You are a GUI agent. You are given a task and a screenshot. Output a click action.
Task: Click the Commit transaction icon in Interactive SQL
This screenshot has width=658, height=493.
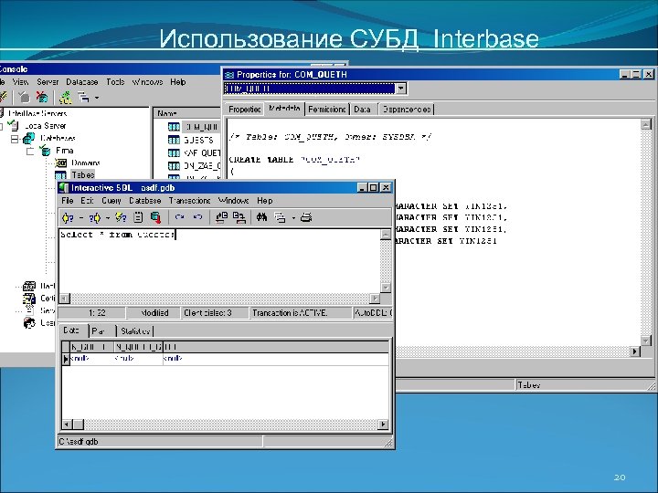point(180,217)
